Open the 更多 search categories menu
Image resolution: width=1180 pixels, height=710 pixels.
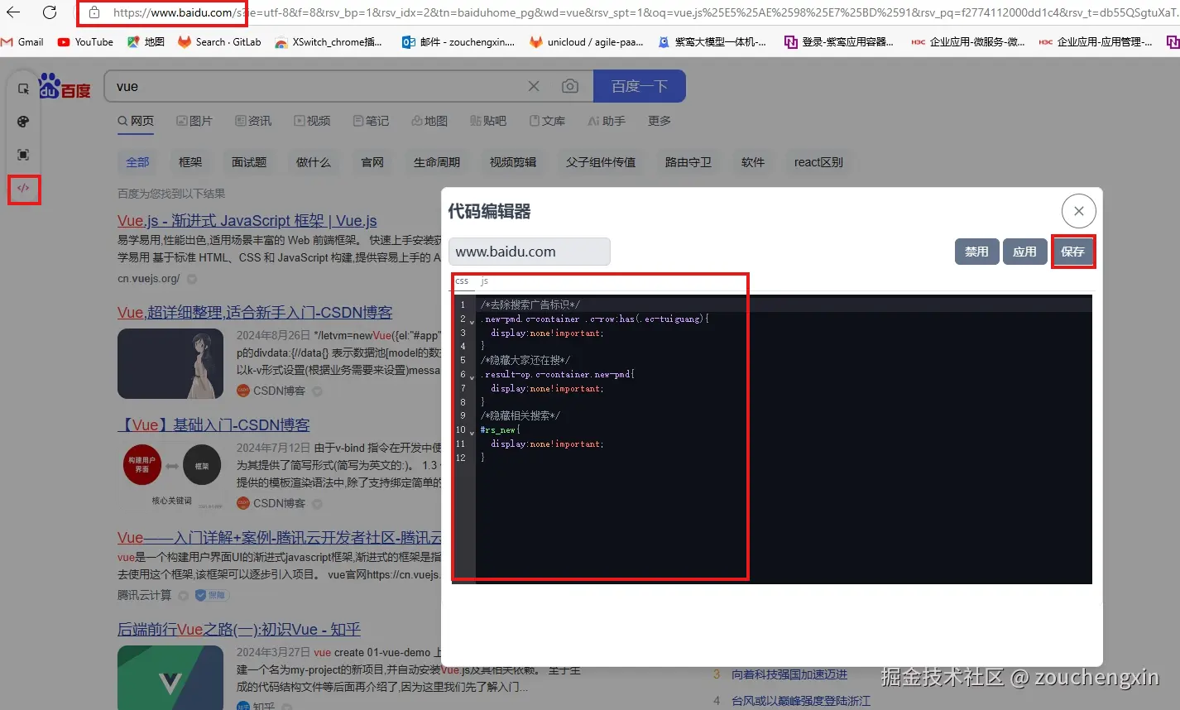pyautogui.click(x=660, y=121)
